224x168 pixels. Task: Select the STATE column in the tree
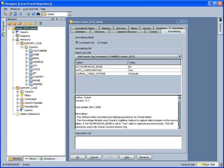click(36, 69)
